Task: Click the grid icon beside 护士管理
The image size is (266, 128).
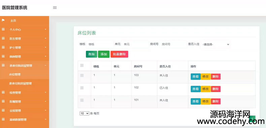Action: (3, 47)
